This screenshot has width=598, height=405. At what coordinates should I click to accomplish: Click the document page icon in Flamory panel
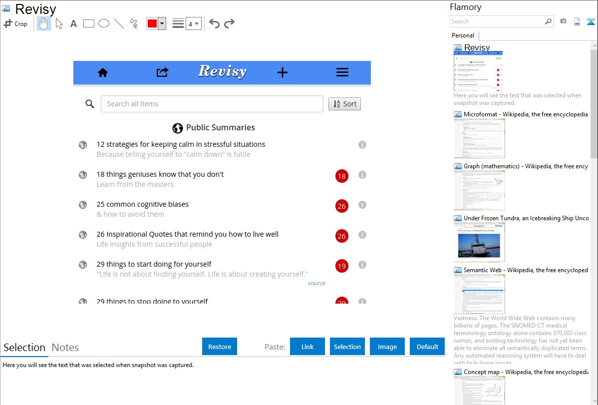click(577, 22)
